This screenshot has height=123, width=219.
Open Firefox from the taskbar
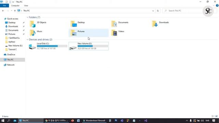[72, 121]
